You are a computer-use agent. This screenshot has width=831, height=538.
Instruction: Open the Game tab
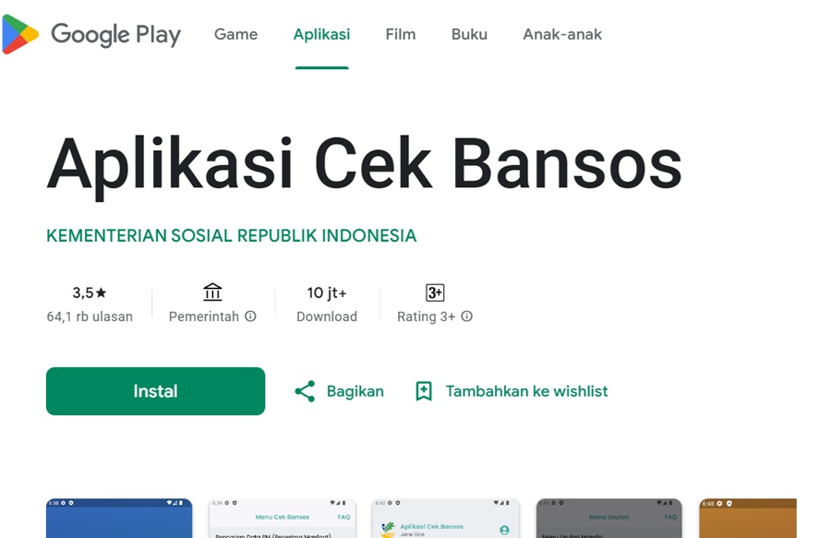point(235,34)
